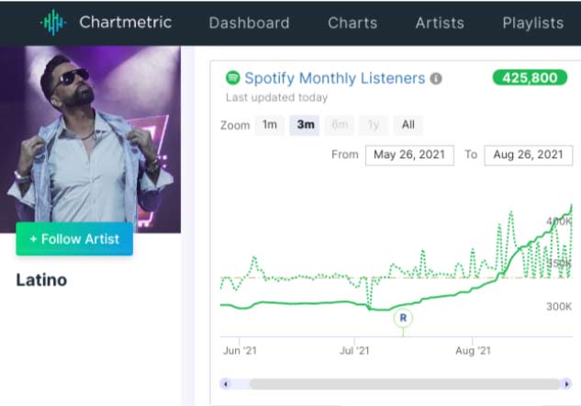Viewport: 581px width, 406px height.
Task: Navigate to Playlists section
Action: point(532,23)
